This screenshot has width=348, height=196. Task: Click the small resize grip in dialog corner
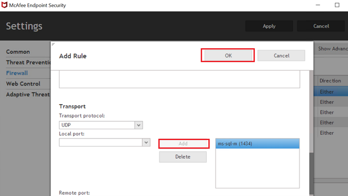coord(53,44)
